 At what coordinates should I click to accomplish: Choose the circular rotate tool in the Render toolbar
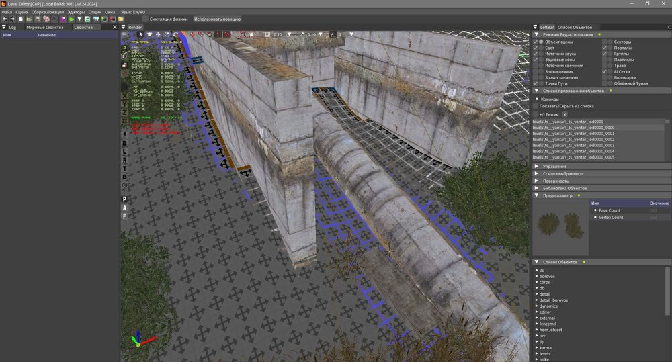coord(175,34)
